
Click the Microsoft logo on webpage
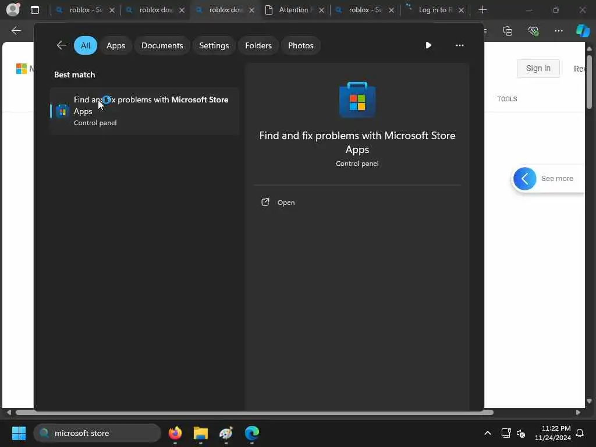coord(22,69)
